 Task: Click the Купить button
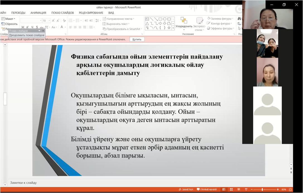(x=137, y=39)
